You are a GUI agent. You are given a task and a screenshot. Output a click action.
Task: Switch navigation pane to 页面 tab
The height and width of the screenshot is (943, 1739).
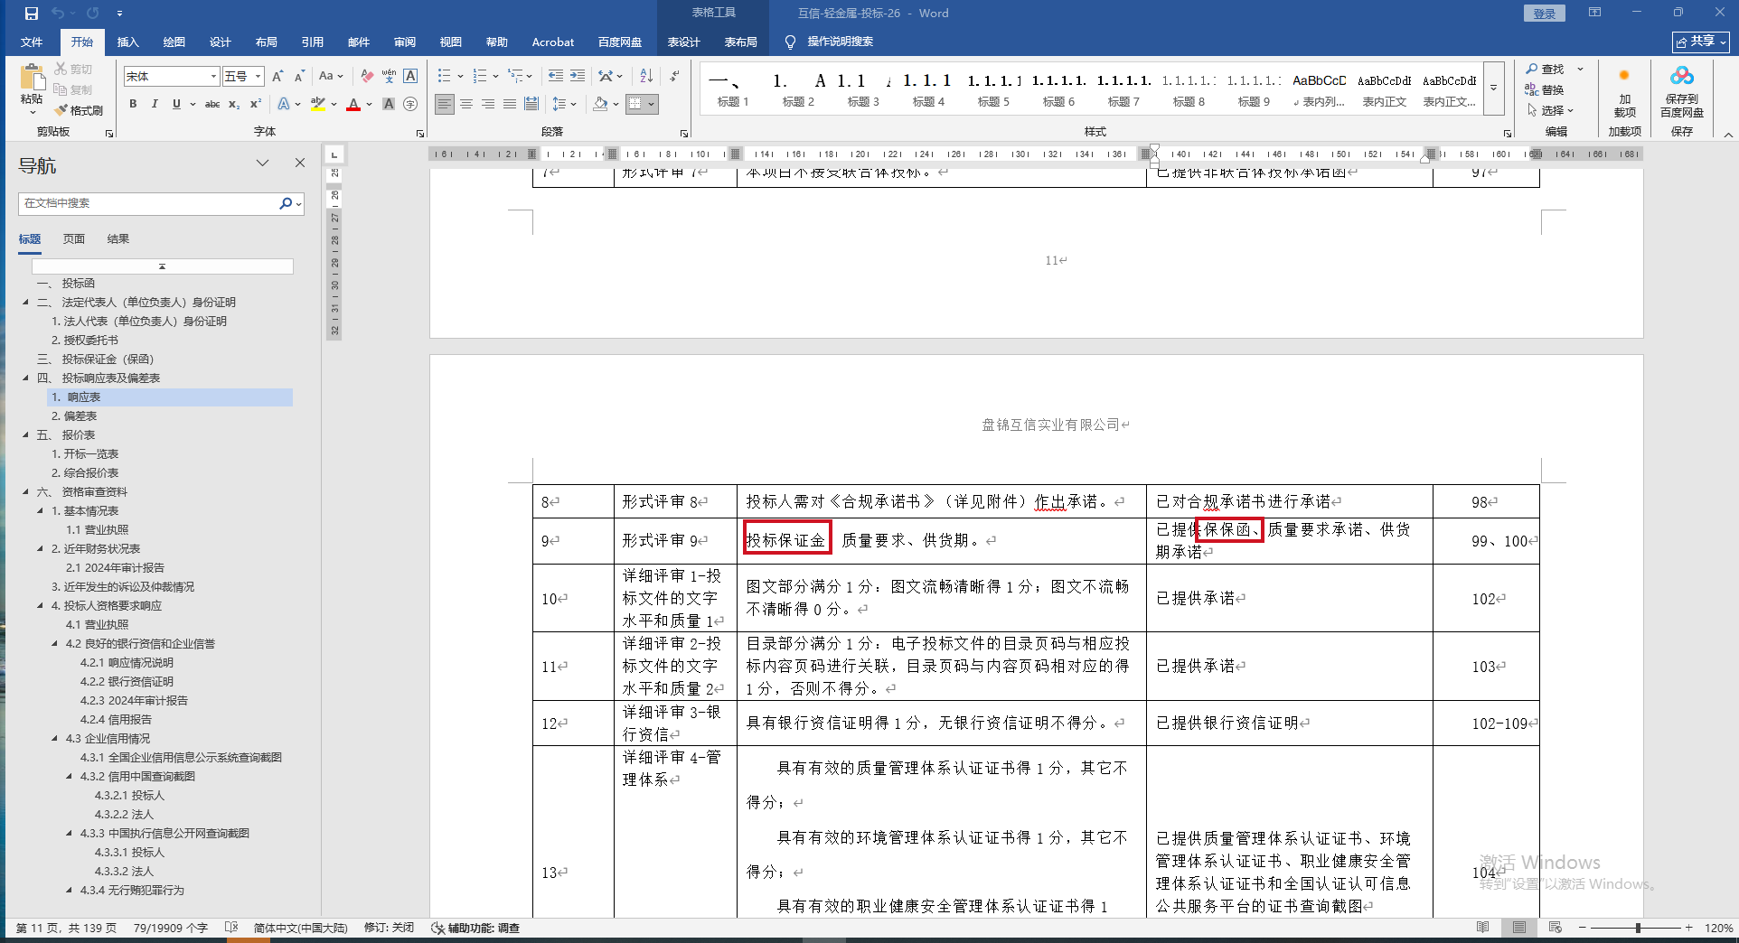point(74,239)
